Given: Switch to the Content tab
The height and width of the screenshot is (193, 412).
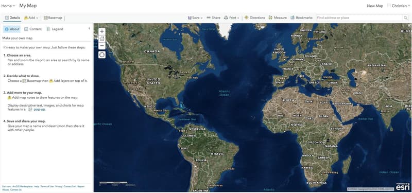Looking at the screenshot, I should (x=33, y=29).
